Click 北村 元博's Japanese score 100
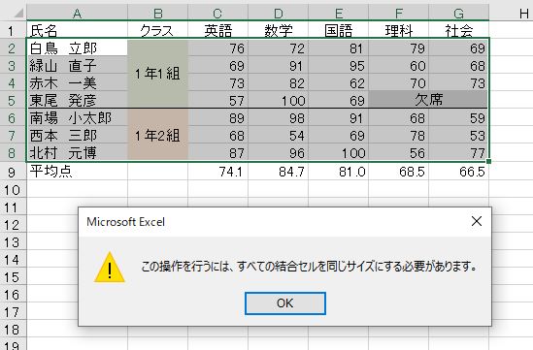This screenshot has height=350, width=533. [x=338, y=153]
